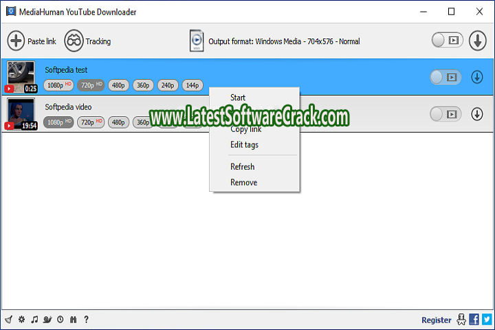Toggle video switch for Softpedia test
The width and height of the screenshot is (495, 330).
tap(444, 77)
